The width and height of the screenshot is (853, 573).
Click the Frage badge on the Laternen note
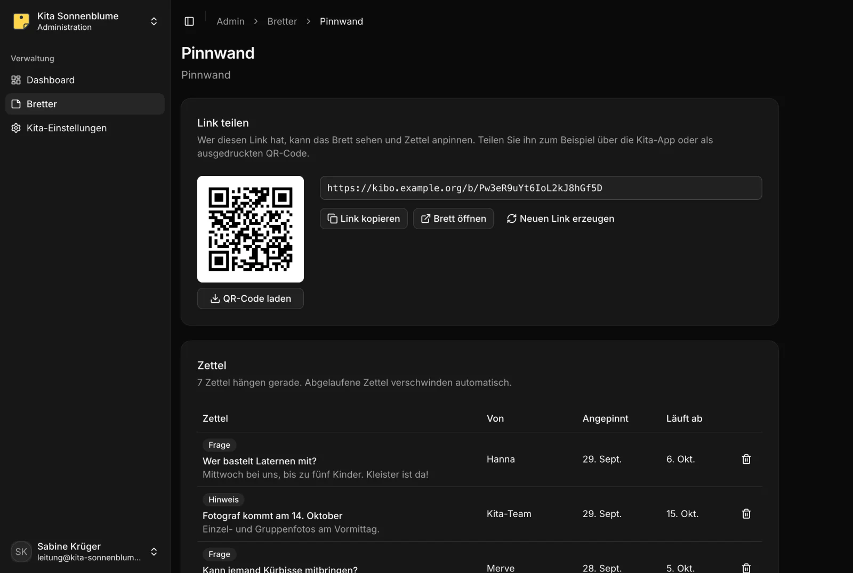(x=219, y=445)
